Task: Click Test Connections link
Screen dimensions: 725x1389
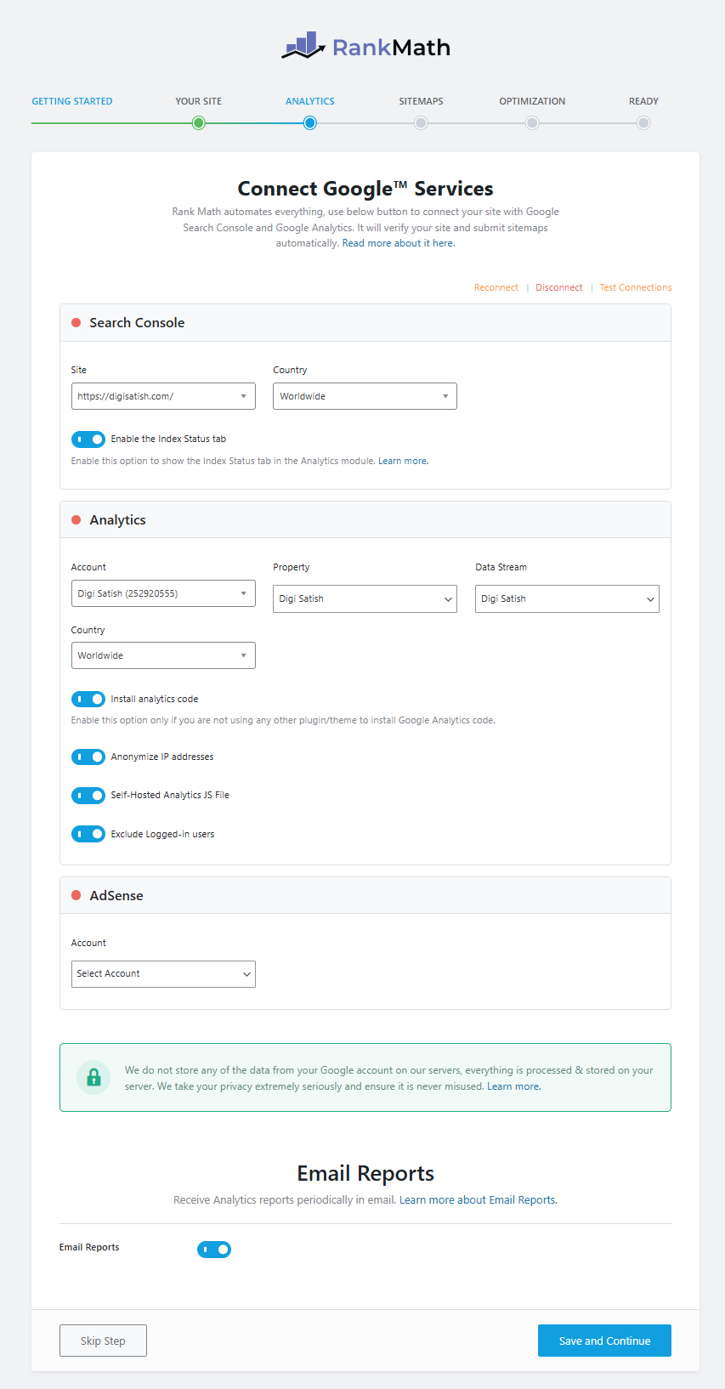Action: 636,287
